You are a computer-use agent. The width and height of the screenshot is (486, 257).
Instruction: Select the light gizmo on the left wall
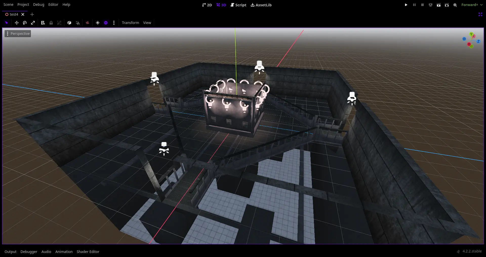click(x=154, y=79)
